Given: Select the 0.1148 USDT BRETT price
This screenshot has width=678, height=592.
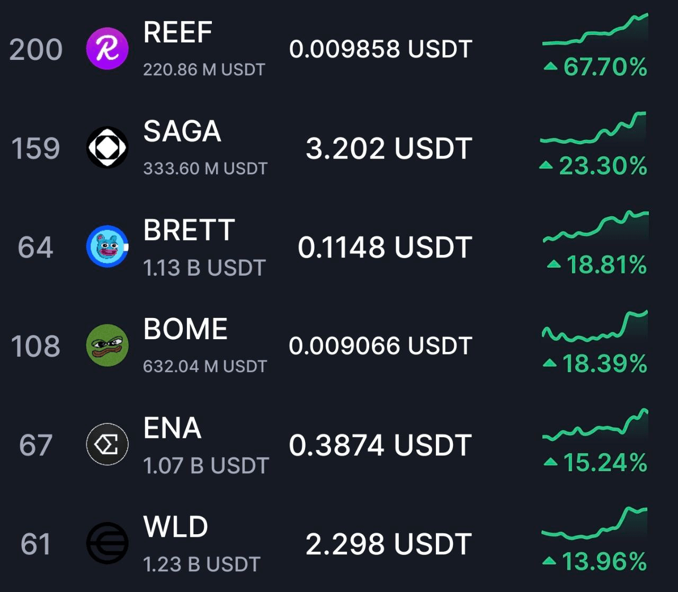Looking at the screenshot, I should [385, 248].
